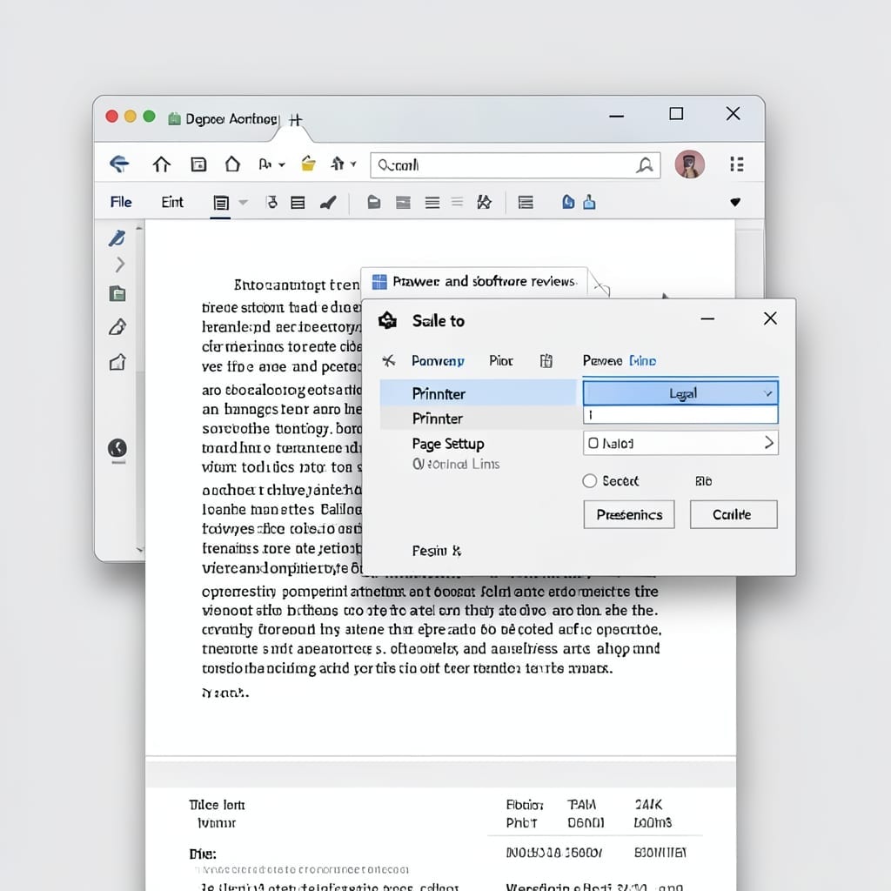Select the Page Settup item
Image resolution: width=891 pixels, height=891 pixels.
[448, 444]
